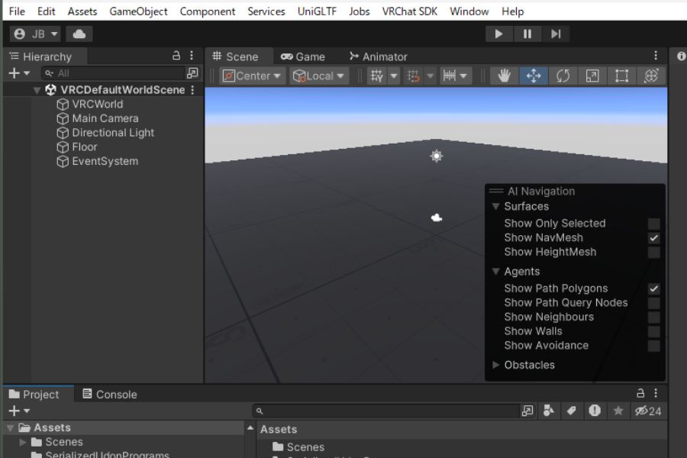This screenshot has width=687, height=458.
Task: Open the VRChat SDK menu
Action: tap(410, 11)
